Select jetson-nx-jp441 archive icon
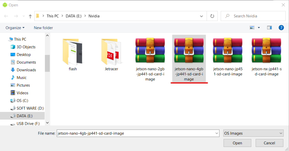Viewport: 289px width, 151px height. pos(266,50)
